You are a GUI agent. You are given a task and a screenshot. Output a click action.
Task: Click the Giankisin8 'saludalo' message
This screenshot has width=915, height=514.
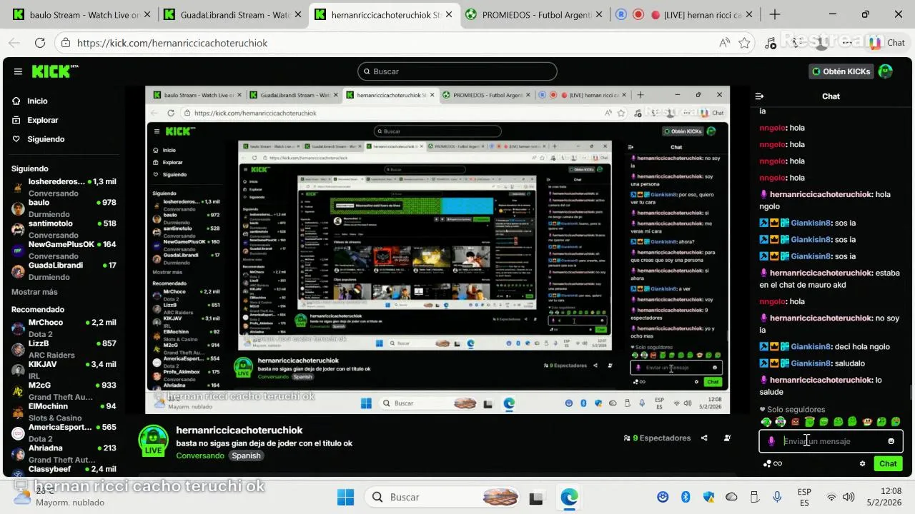(812, 363)
